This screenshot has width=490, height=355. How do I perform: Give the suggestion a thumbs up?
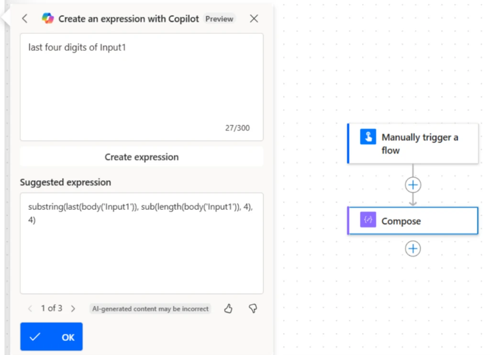[x=228, y=309]
